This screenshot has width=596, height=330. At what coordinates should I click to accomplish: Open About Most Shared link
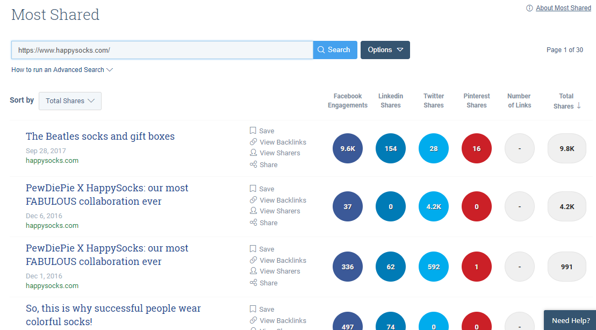[x=563, y=8]
